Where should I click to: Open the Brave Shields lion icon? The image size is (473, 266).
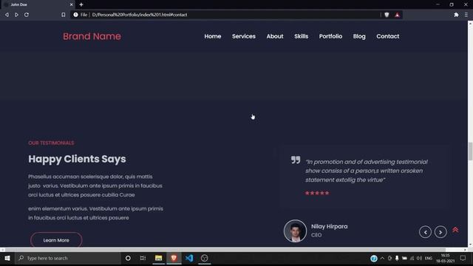point(387,15)
